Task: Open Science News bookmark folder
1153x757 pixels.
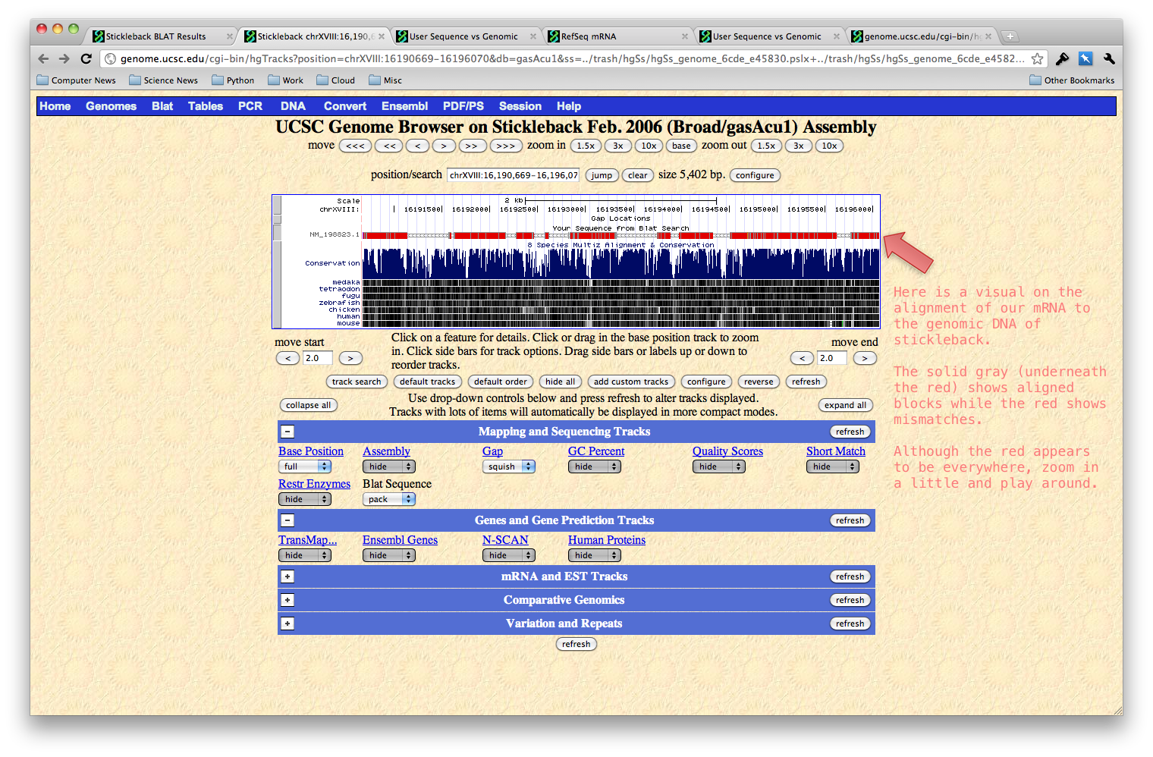Action: (x=163, y=80)
